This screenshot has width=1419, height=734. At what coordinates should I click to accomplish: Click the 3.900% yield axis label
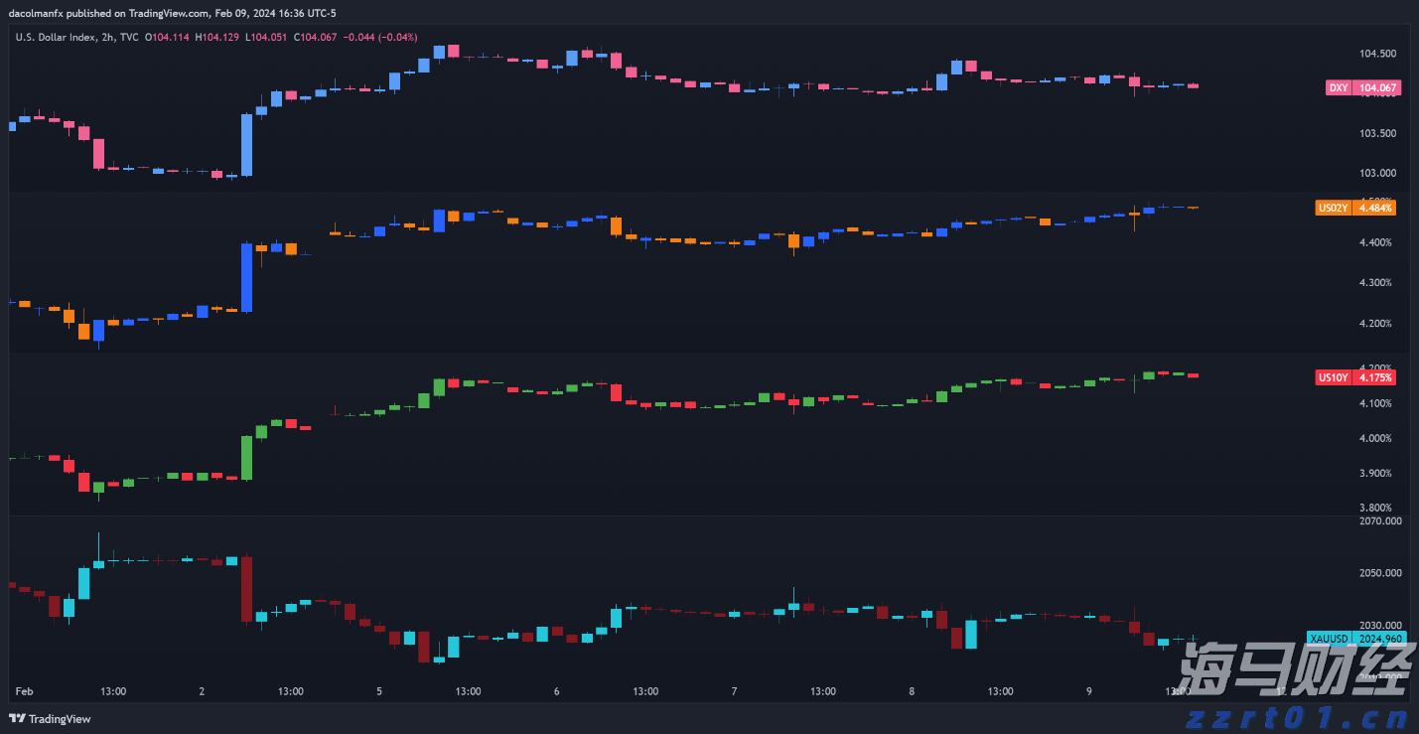1375,473
